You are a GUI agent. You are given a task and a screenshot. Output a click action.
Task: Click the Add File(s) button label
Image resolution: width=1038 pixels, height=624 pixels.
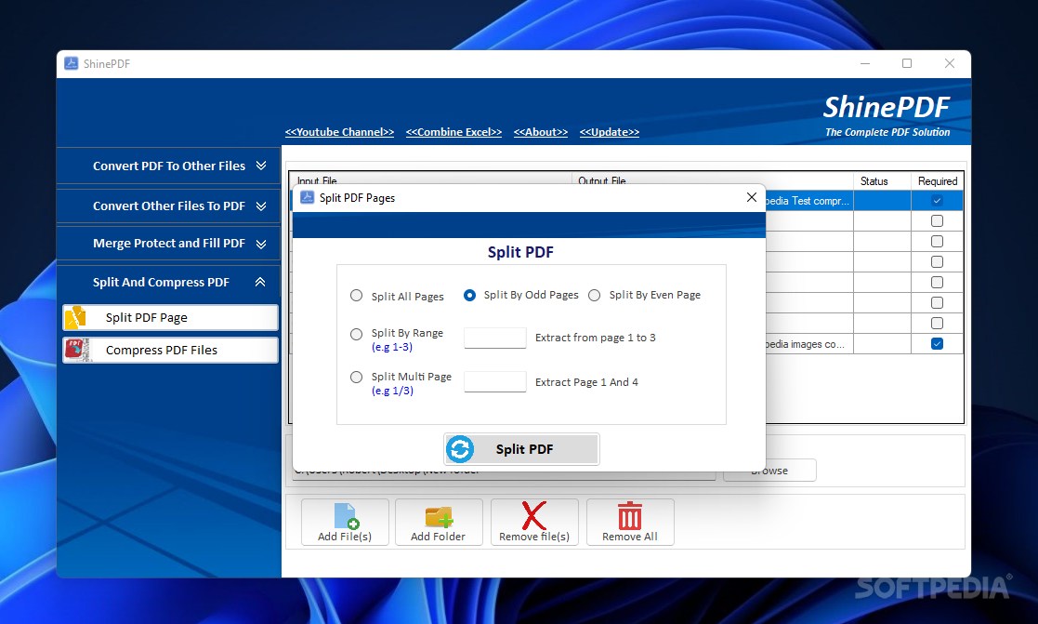(344, 537)
